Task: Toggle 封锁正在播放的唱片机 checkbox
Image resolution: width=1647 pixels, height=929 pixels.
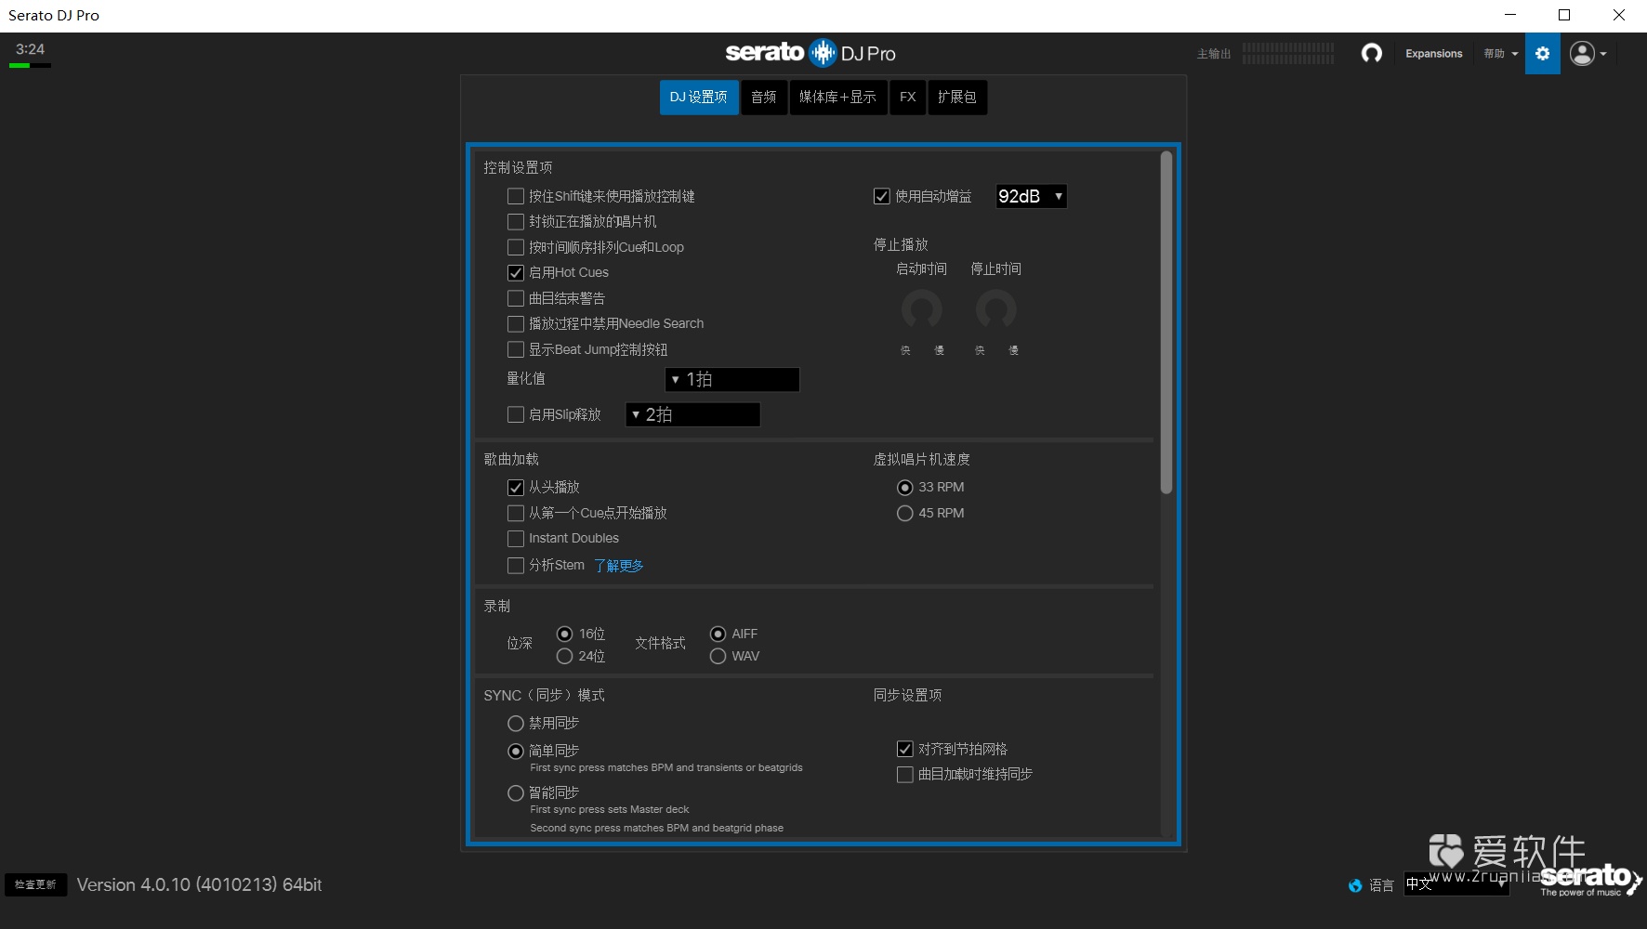Action: [516, 222]
